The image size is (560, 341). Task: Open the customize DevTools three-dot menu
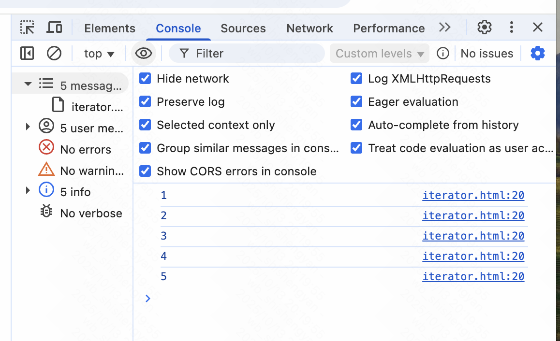click(x=511, y=28)
